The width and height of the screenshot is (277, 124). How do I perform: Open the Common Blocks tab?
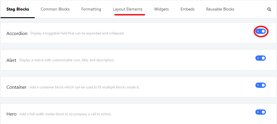(55, 9)
